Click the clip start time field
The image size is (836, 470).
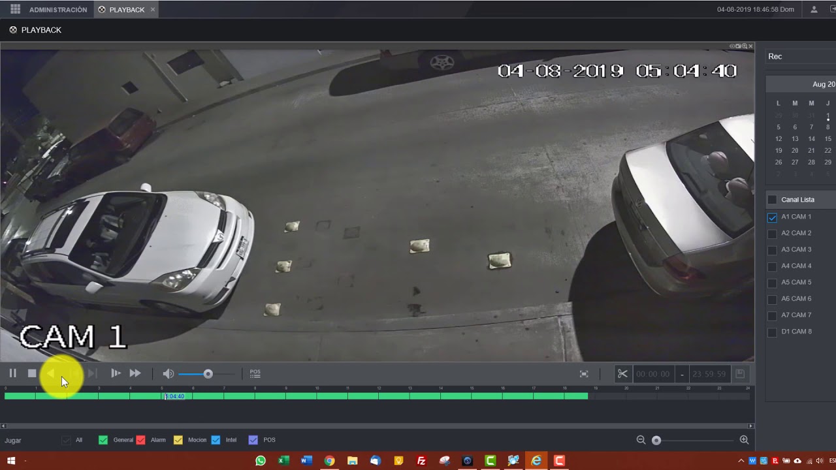tap(653, 374)
